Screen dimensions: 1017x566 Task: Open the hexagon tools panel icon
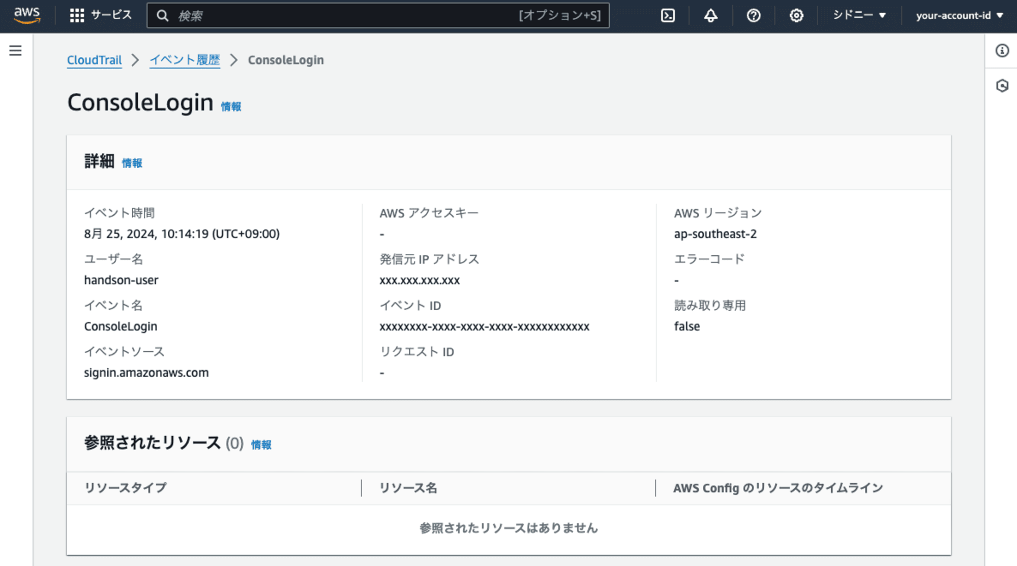1002,86
